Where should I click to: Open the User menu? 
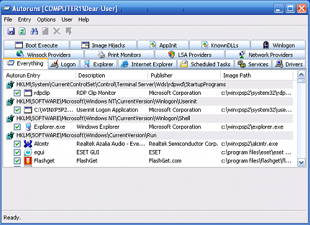(x=67, y=20)
